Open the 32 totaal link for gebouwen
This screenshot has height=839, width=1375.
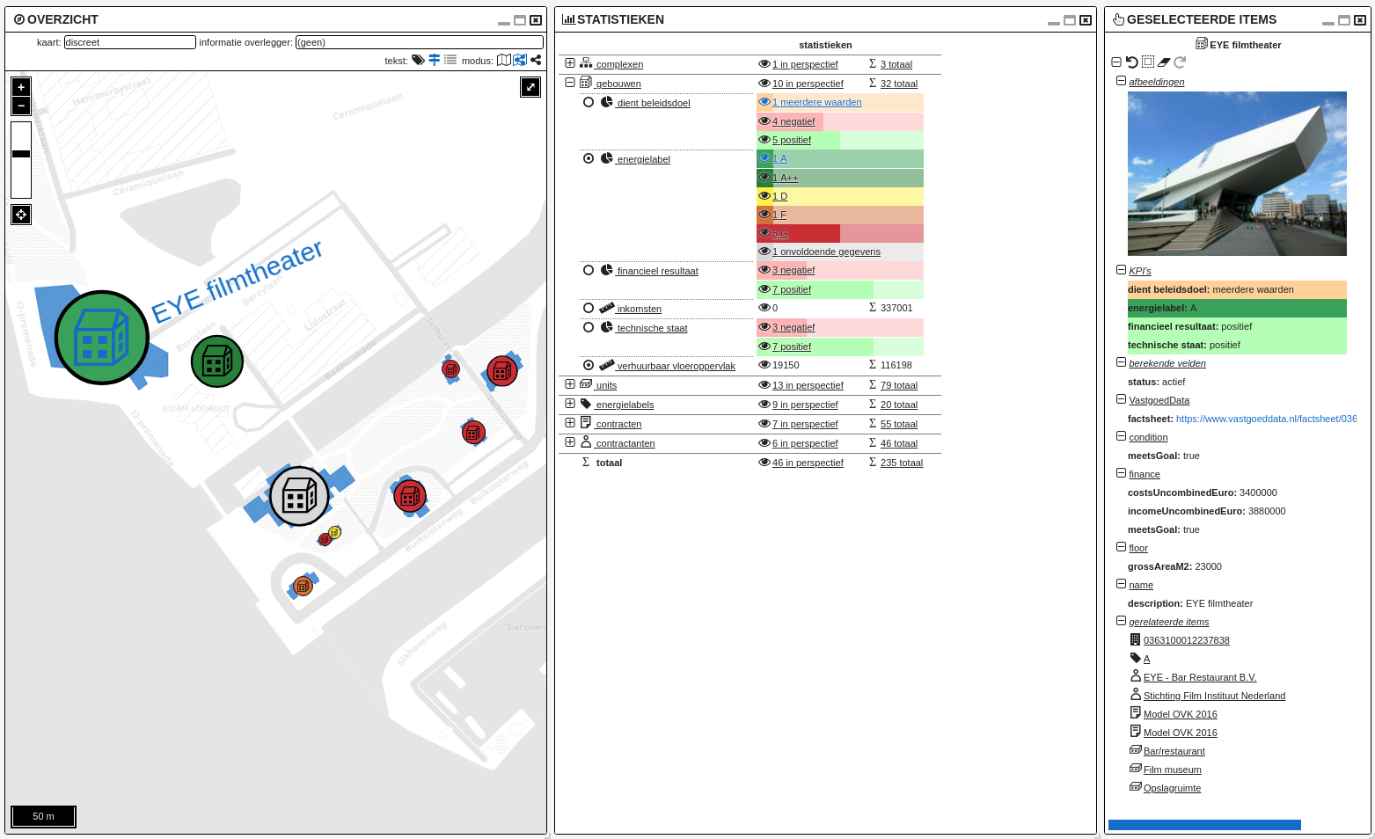click(899, 84)
